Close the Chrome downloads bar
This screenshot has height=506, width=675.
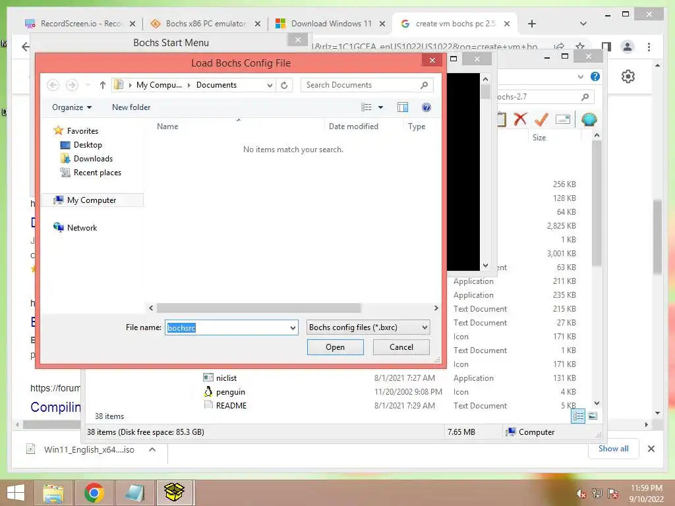point(651,449)
